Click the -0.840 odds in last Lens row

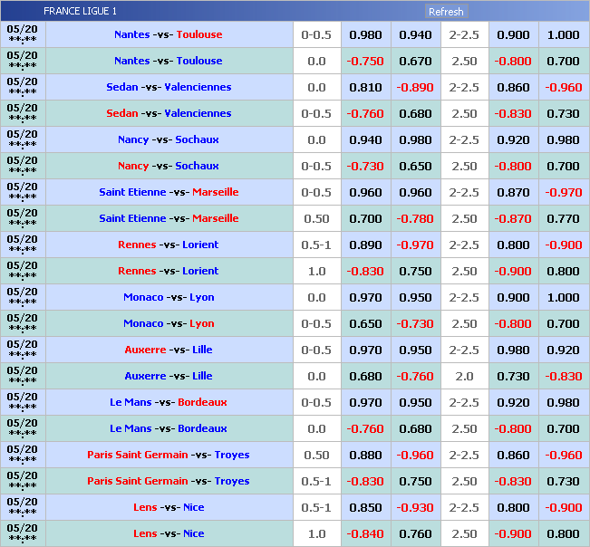[365, 534]
